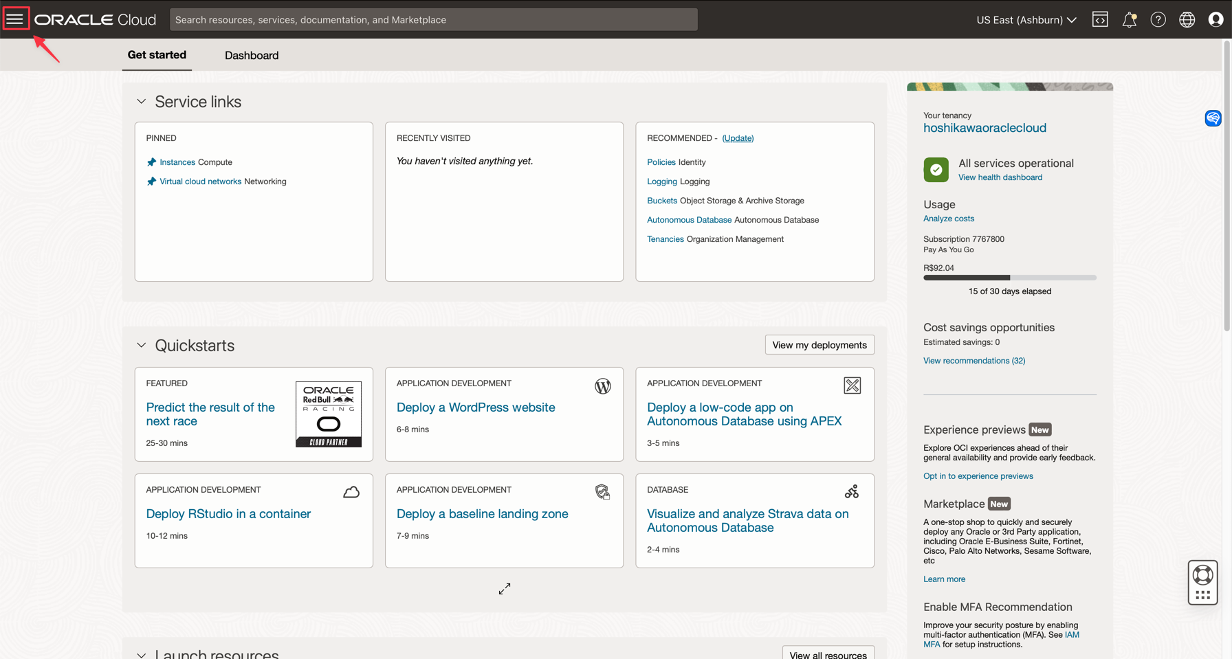This screenshot has width=1232, height=659.
Task: Open Deploy a WordPress website quickstart
Action: [x=476, y=407]
